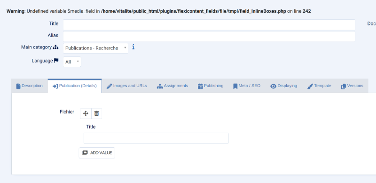Delete the Fichier value with the trash icon
The width and height of the screenshot is (376, 183).
(x=96, y=113)
